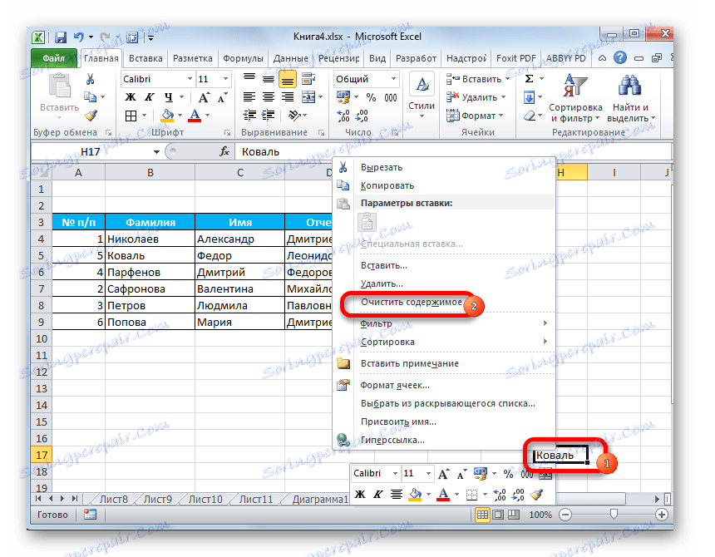Click the Clear eraser icon in Editing

pos(529,116)
